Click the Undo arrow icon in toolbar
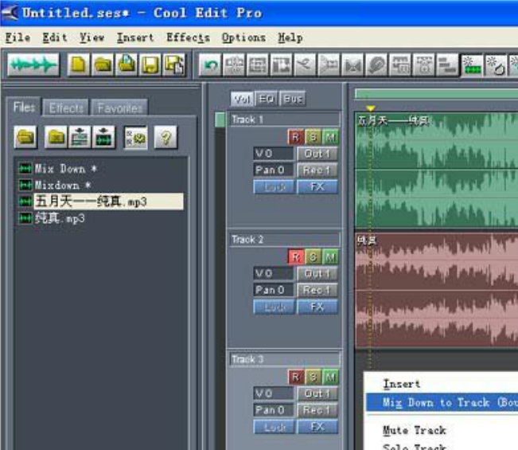The image size is (518, 450). tap(210, 65)
